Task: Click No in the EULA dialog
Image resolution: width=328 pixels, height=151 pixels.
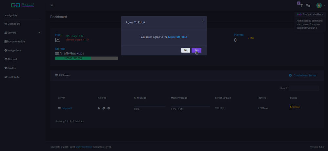Action: pos(186,50)
